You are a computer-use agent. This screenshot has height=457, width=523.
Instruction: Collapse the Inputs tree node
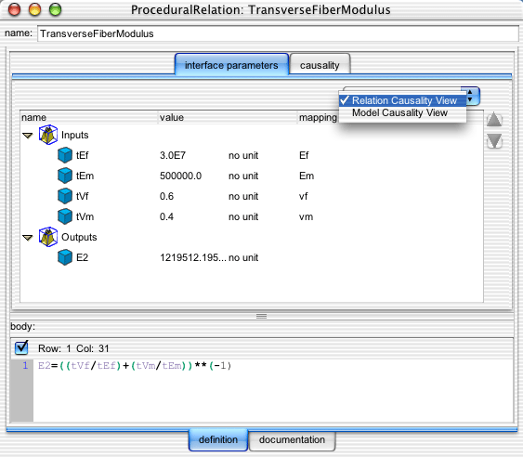[x=27, y=136]
